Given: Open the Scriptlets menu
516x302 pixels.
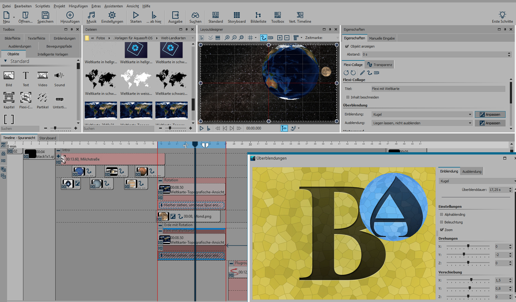Looking at the screenshot, I should 42,6.
